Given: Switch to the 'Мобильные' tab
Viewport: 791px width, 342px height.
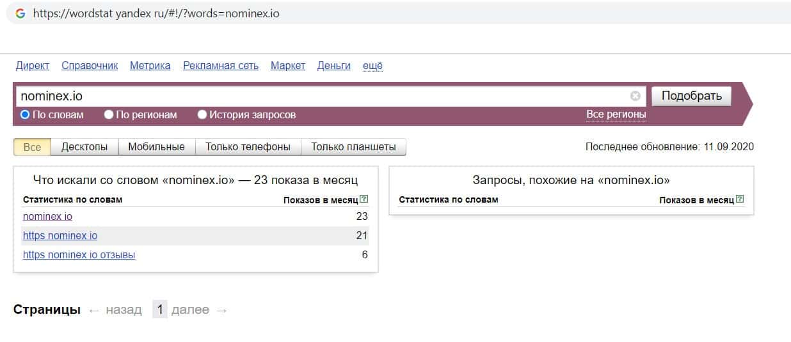Looking at the screenshot, I should [x=156, y=147].
